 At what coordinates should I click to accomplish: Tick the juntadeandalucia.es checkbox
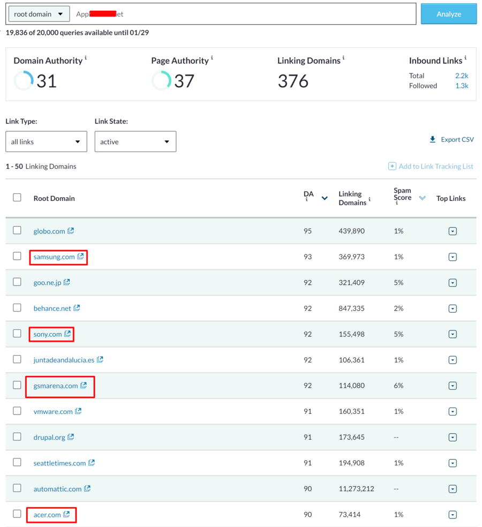coord(17,359)
